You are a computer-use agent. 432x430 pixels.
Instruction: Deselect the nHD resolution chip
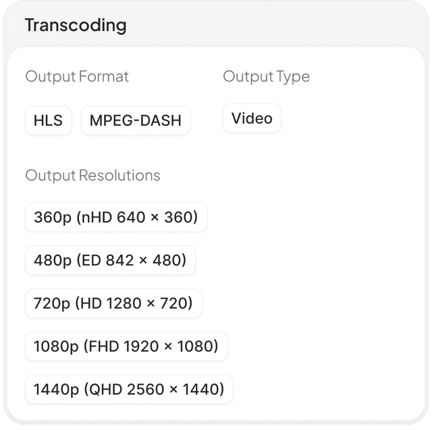pos(116,217)
